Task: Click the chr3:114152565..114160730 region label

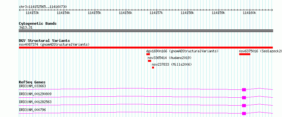Action: click(43, 7)
